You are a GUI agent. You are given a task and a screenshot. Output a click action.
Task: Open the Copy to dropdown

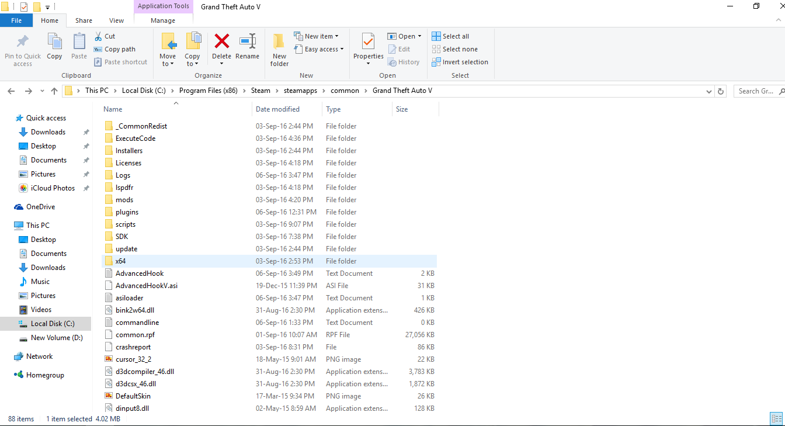(x=192, y=60)
